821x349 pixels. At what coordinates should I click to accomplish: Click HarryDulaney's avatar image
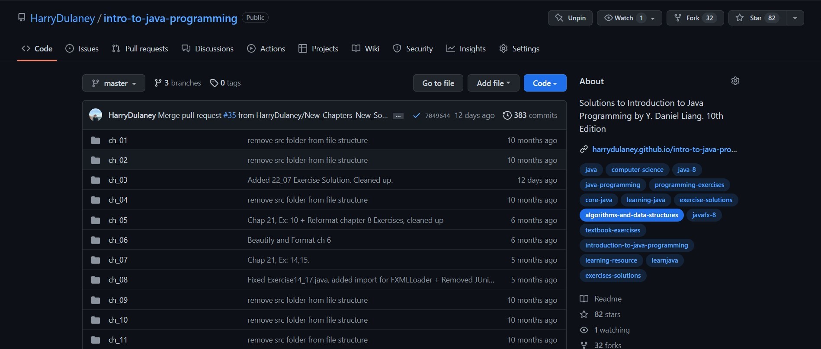(96, 115)
